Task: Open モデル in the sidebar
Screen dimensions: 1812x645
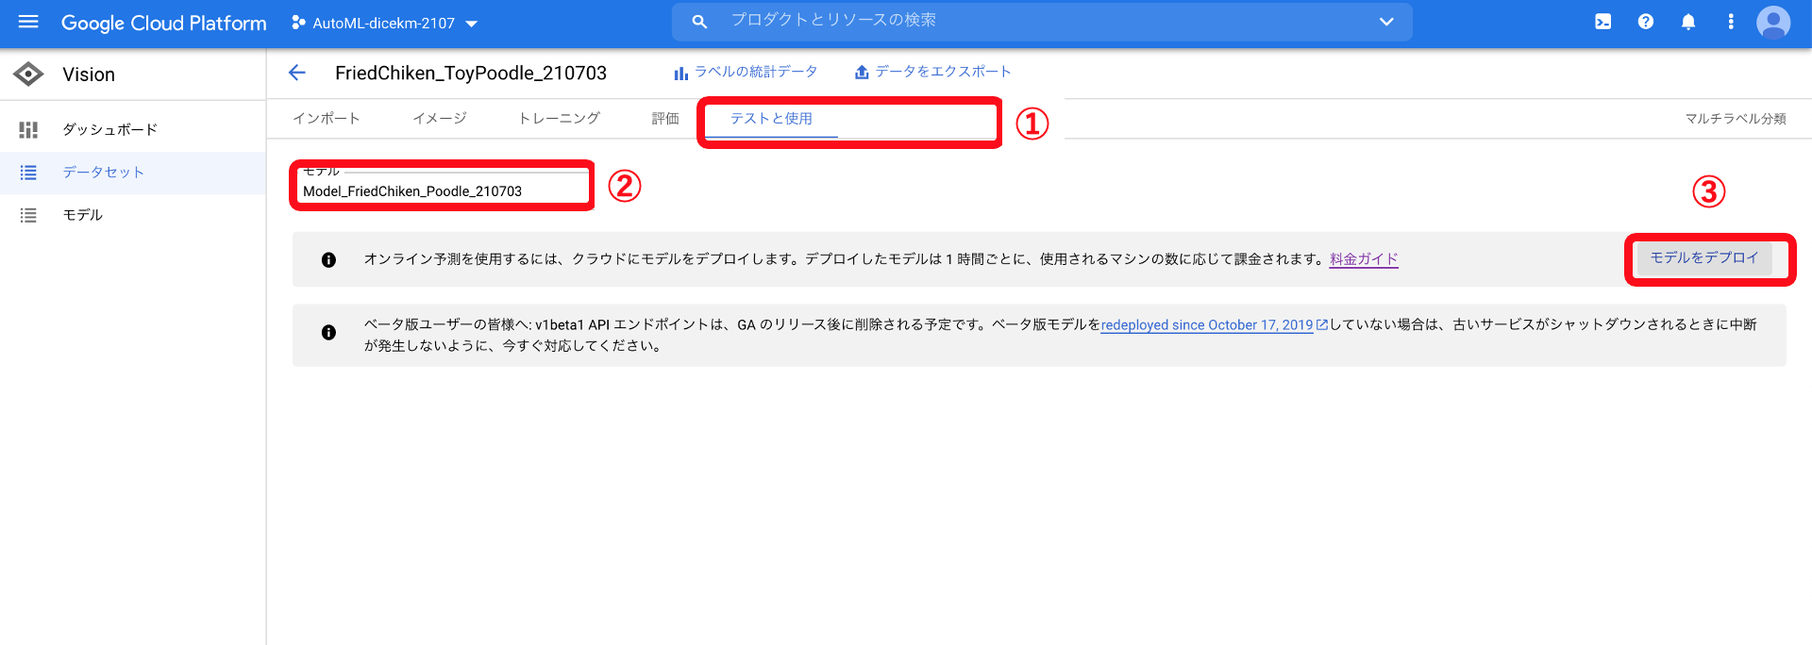Action: [x=132, y=215]
